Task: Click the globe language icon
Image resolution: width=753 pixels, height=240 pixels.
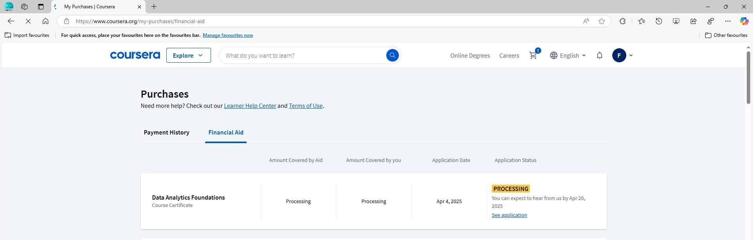Action: pos(553,55)
